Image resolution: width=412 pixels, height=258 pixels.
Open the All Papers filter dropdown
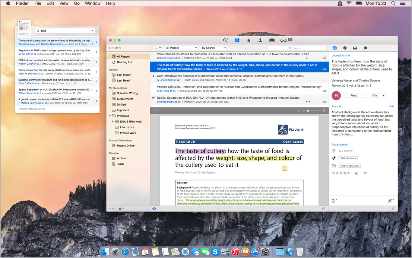(181, 48)
